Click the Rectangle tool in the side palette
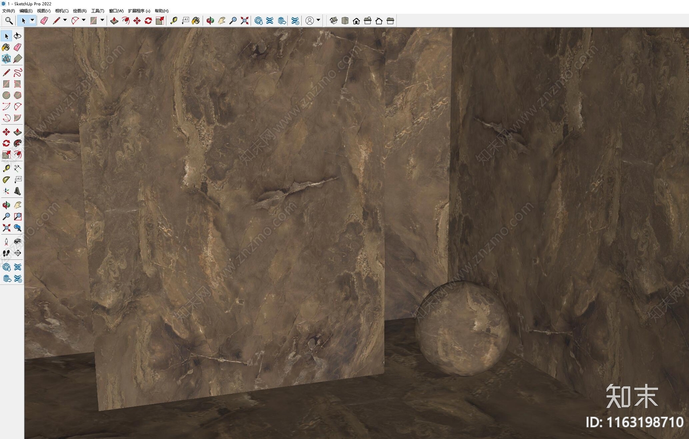This screenshot has height=439, width=689. pyautogui.click(x=6, y=84)
